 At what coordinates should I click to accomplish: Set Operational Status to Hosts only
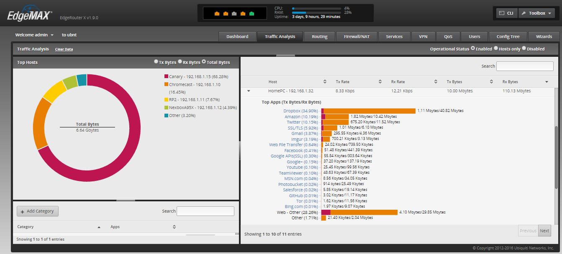pyautogui.click(x=496, y=48)
